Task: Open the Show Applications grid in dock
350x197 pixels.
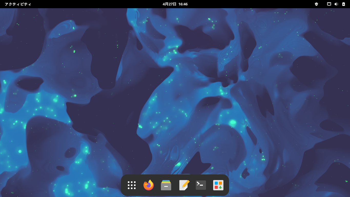Action: click(132, 185)
